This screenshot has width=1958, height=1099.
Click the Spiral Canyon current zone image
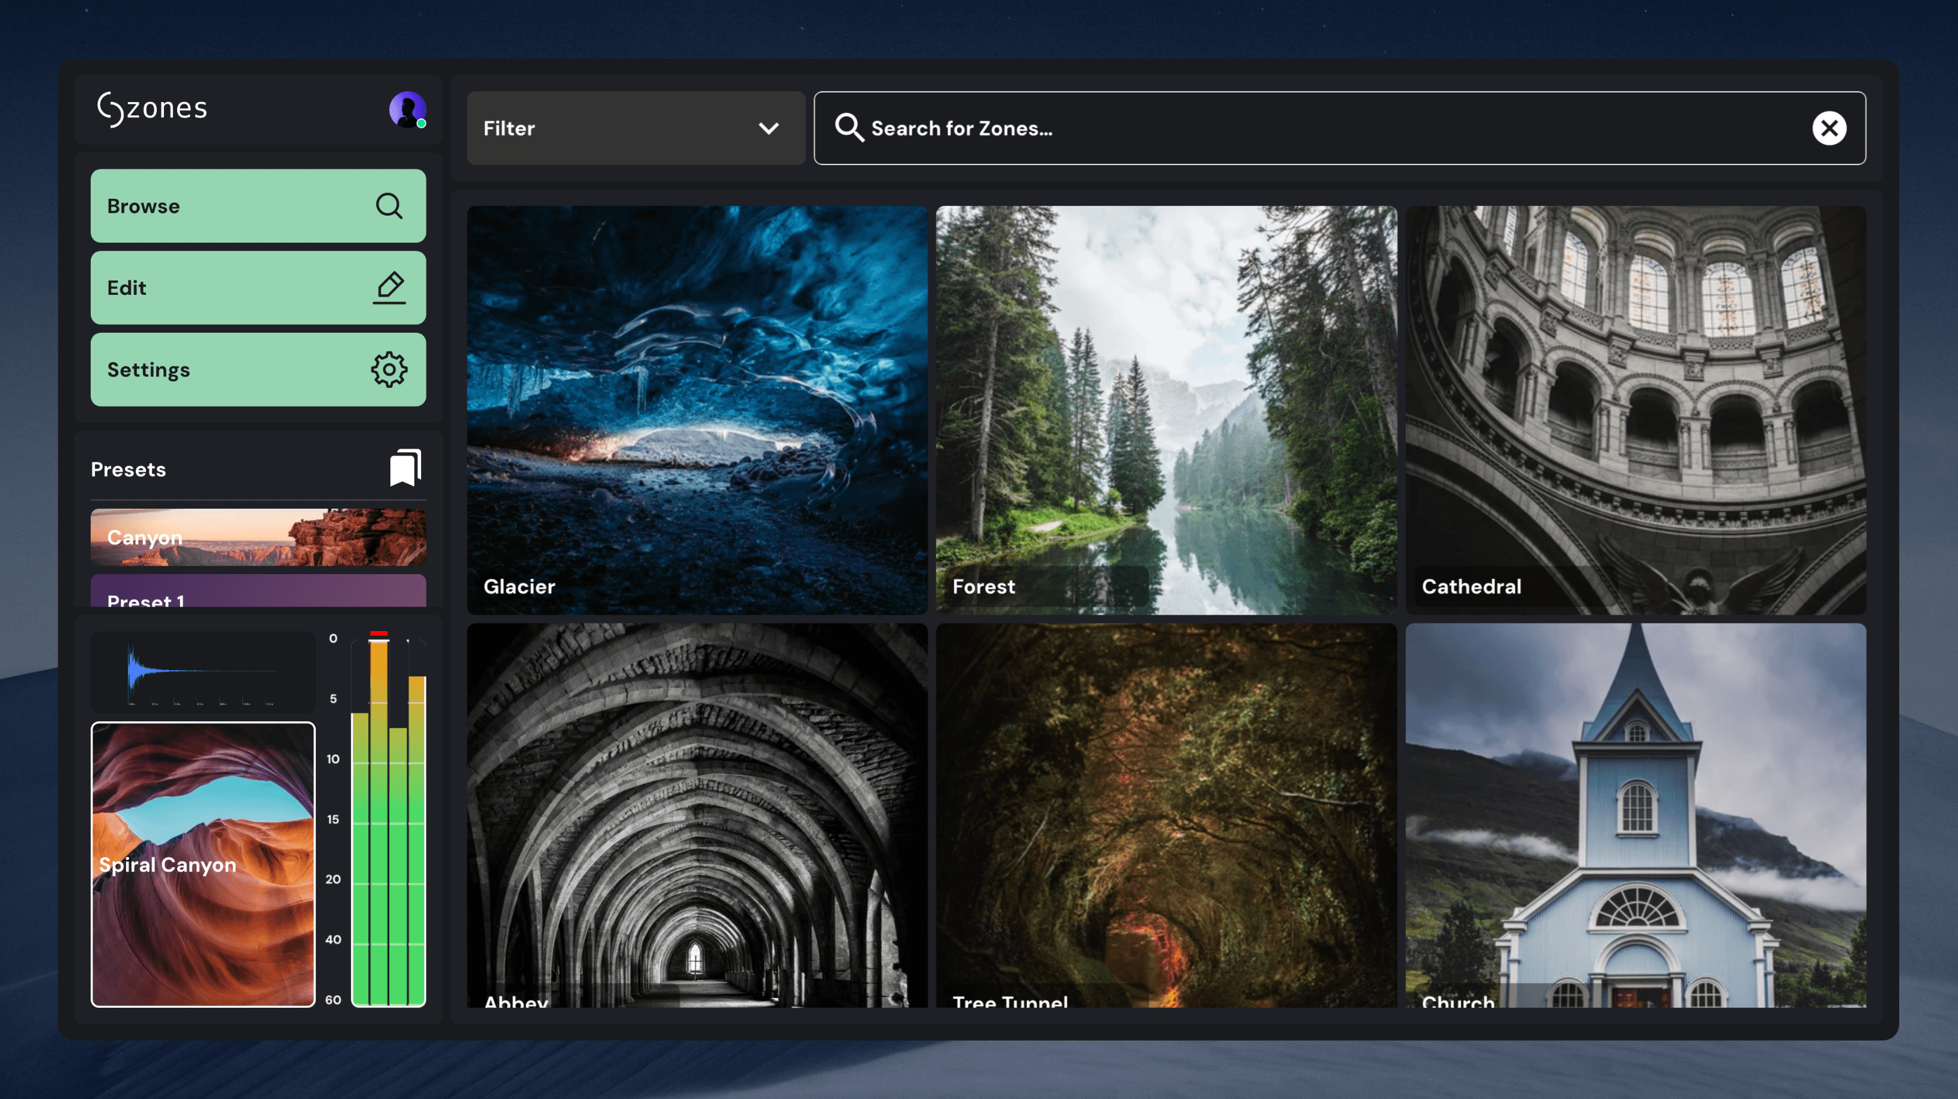(x=203, y=864)
